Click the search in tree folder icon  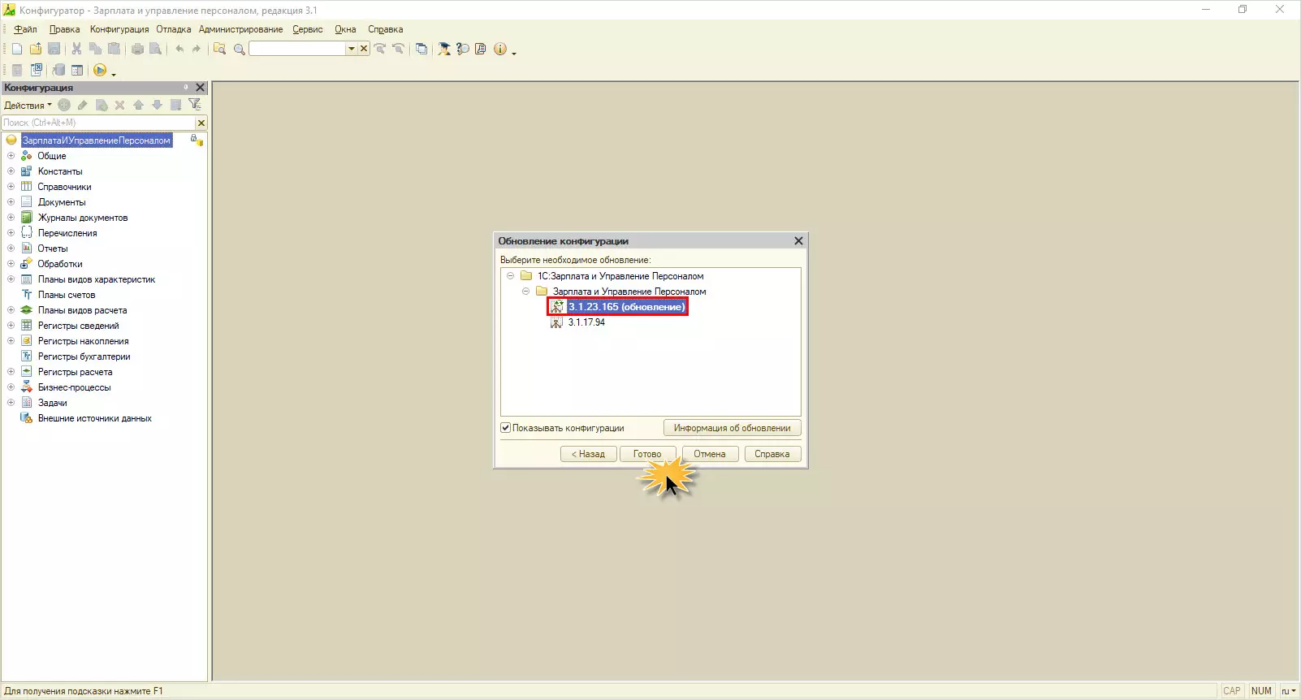pos(219,49)
